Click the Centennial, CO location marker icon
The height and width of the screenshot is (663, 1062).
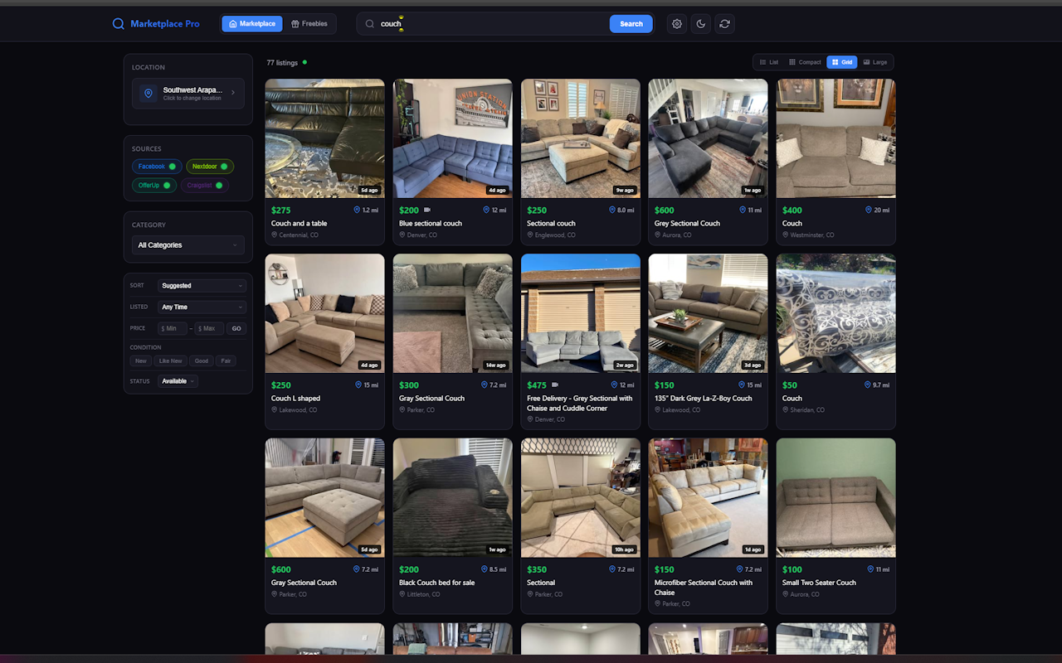tap(275, 235)
